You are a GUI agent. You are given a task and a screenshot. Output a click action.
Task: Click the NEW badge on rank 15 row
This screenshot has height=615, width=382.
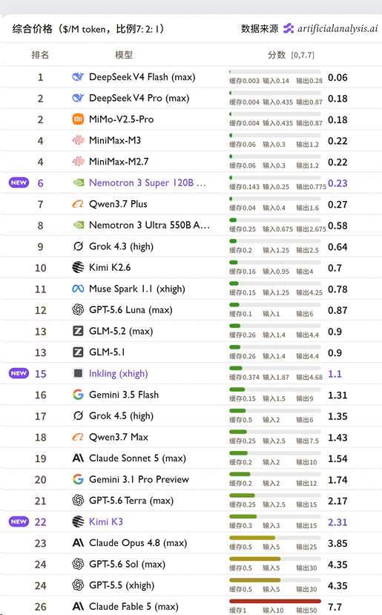(19, 373)
